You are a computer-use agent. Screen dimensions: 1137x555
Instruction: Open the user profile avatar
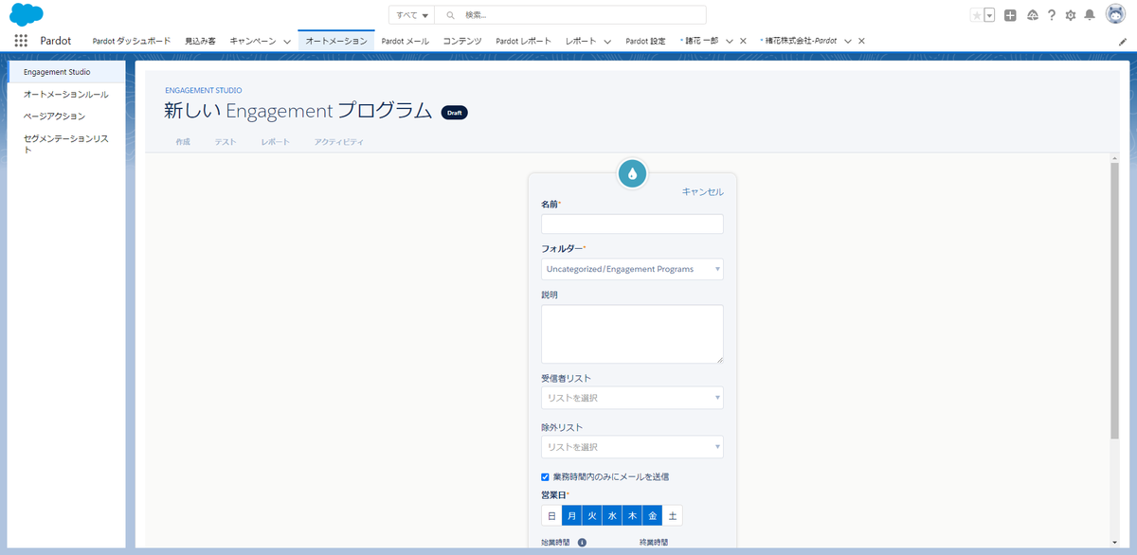click(1117, 15)
